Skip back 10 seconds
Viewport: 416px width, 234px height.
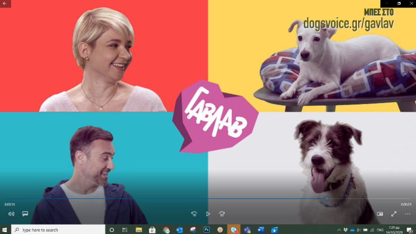point(194,214)
